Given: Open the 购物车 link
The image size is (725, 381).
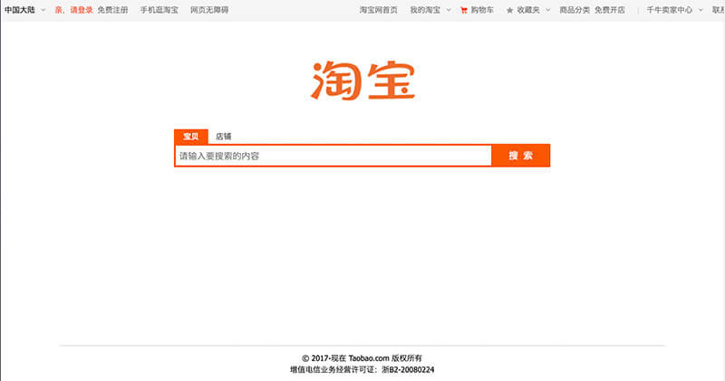Looking at the screenshot, I should 482,10.
